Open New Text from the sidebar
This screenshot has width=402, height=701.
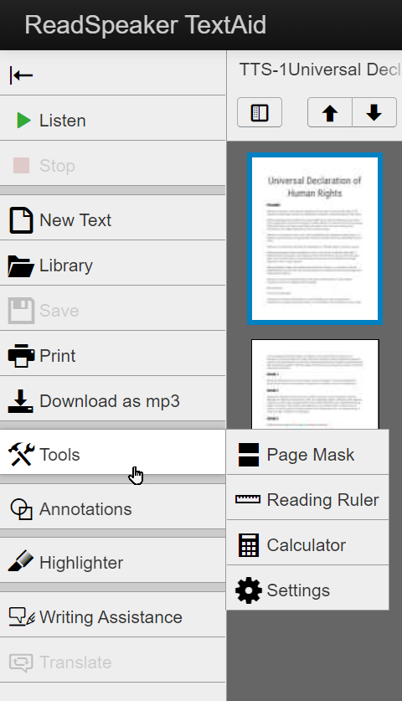[x=112, y=219]
